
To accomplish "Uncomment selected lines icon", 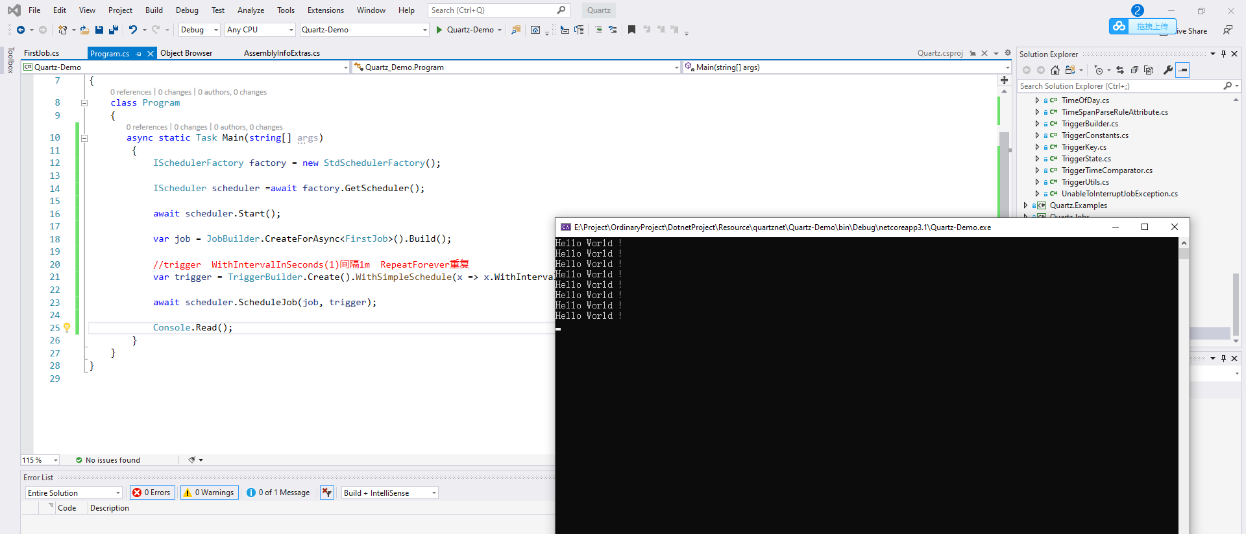I will (x=613, y=30).
